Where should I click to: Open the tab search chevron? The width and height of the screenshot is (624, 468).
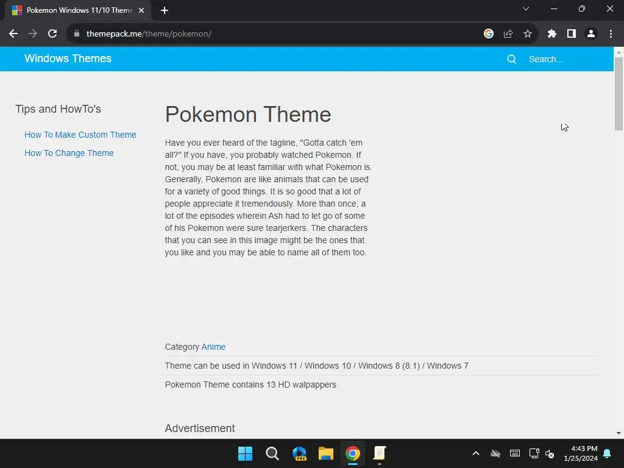[526, 9]
